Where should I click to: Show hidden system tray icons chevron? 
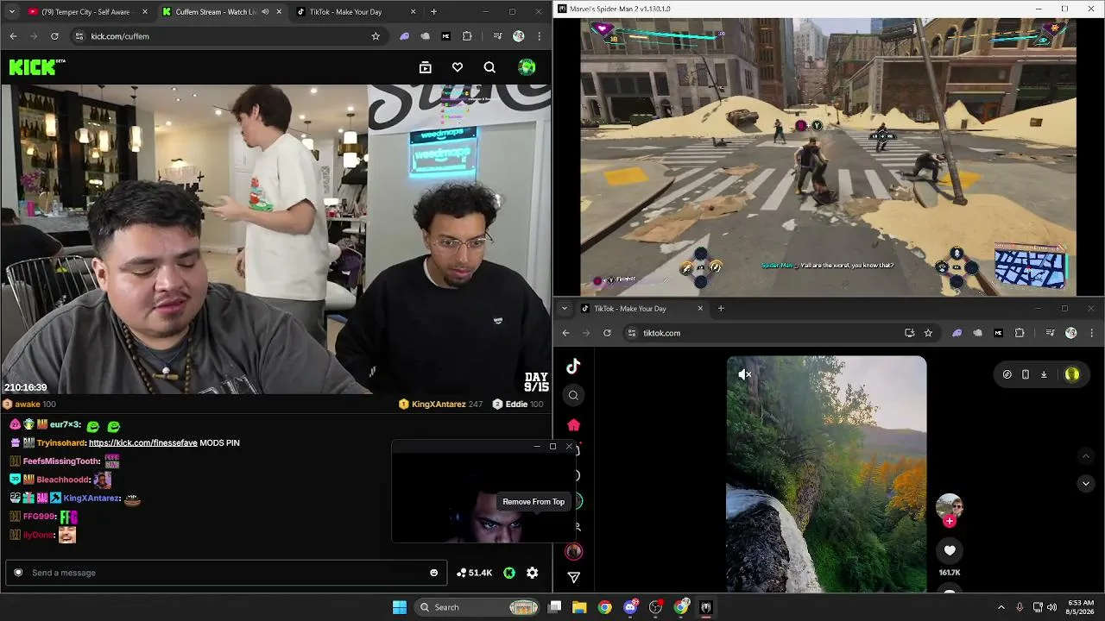1001,607
